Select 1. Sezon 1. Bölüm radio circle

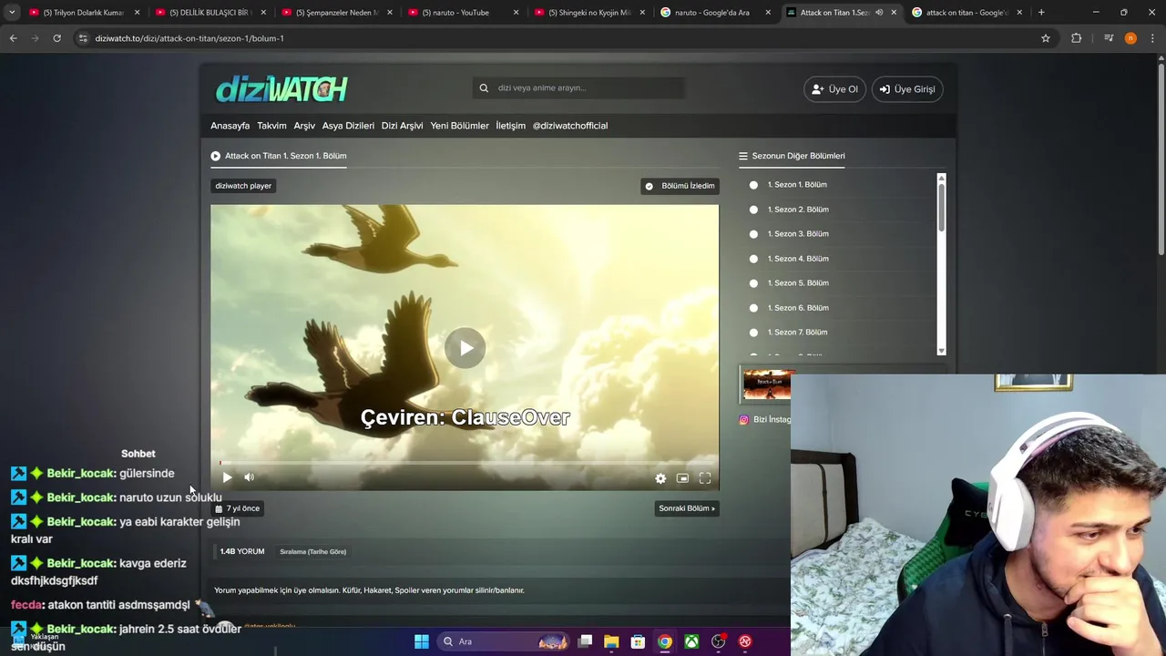pyautogui.click(x=753, y=185)
